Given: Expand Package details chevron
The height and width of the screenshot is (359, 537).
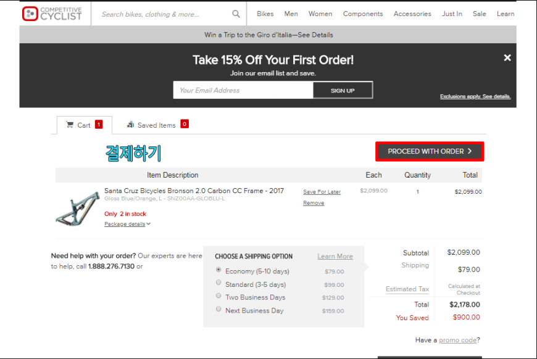Looking at the screenshot, I should tap(148, 224).
